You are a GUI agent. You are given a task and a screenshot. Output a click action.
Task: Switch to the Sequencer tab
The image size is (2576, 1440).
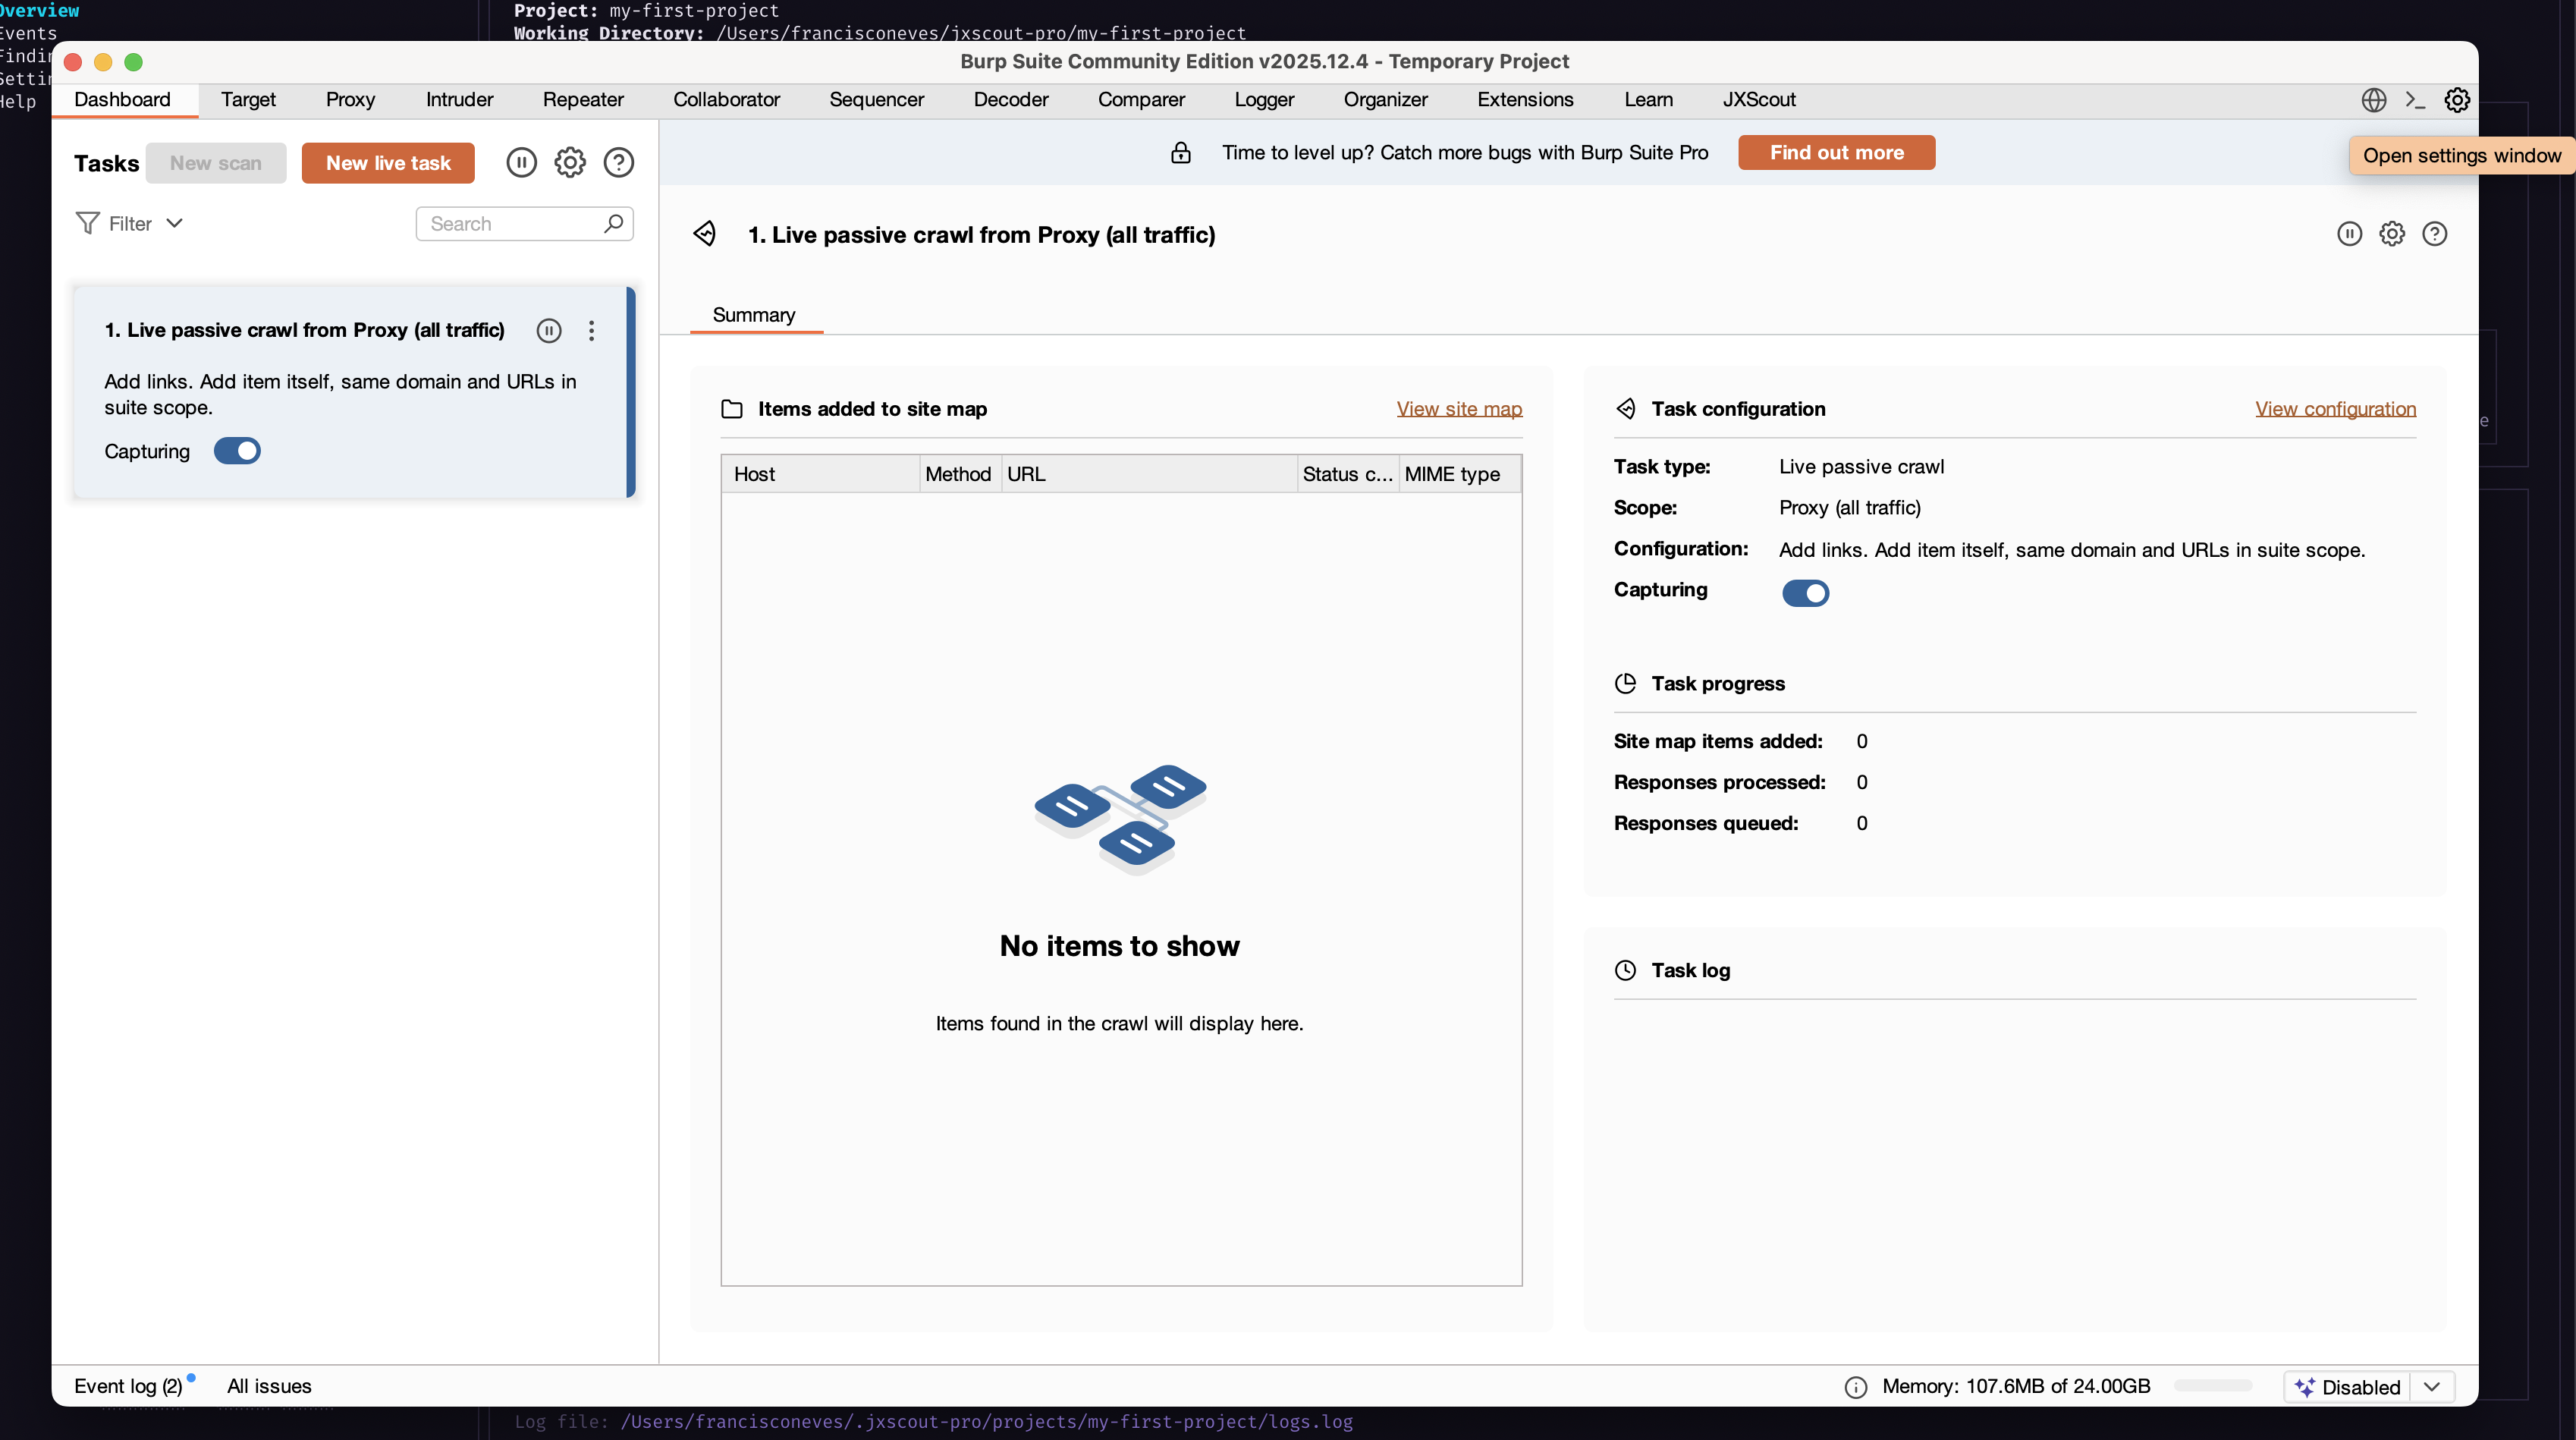tap(876, 100)
